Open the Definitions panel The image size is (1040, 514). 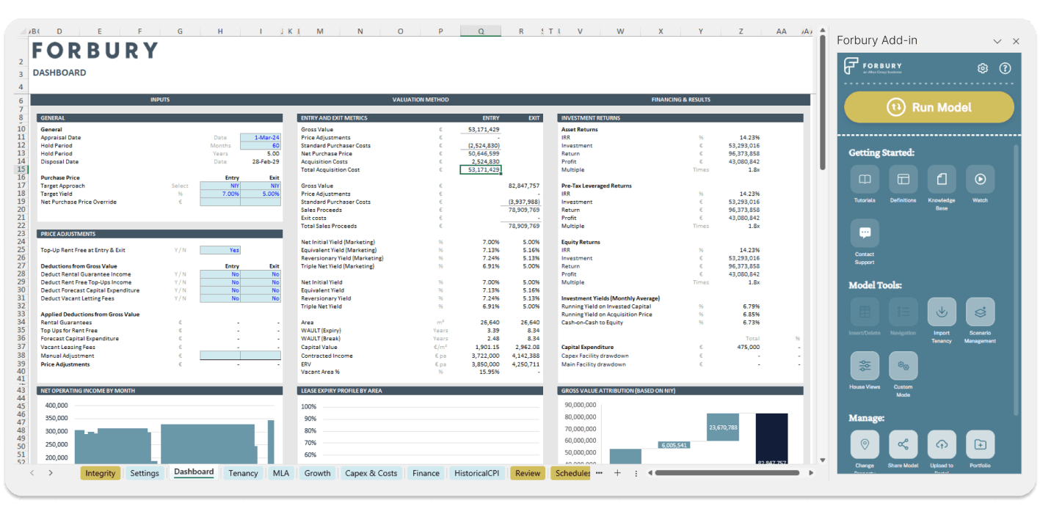coord(903,180)
